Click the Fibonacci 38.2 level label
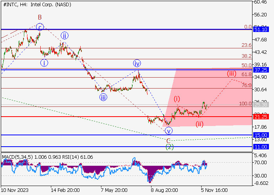The image size is (274, 195). tap(246, 56)
